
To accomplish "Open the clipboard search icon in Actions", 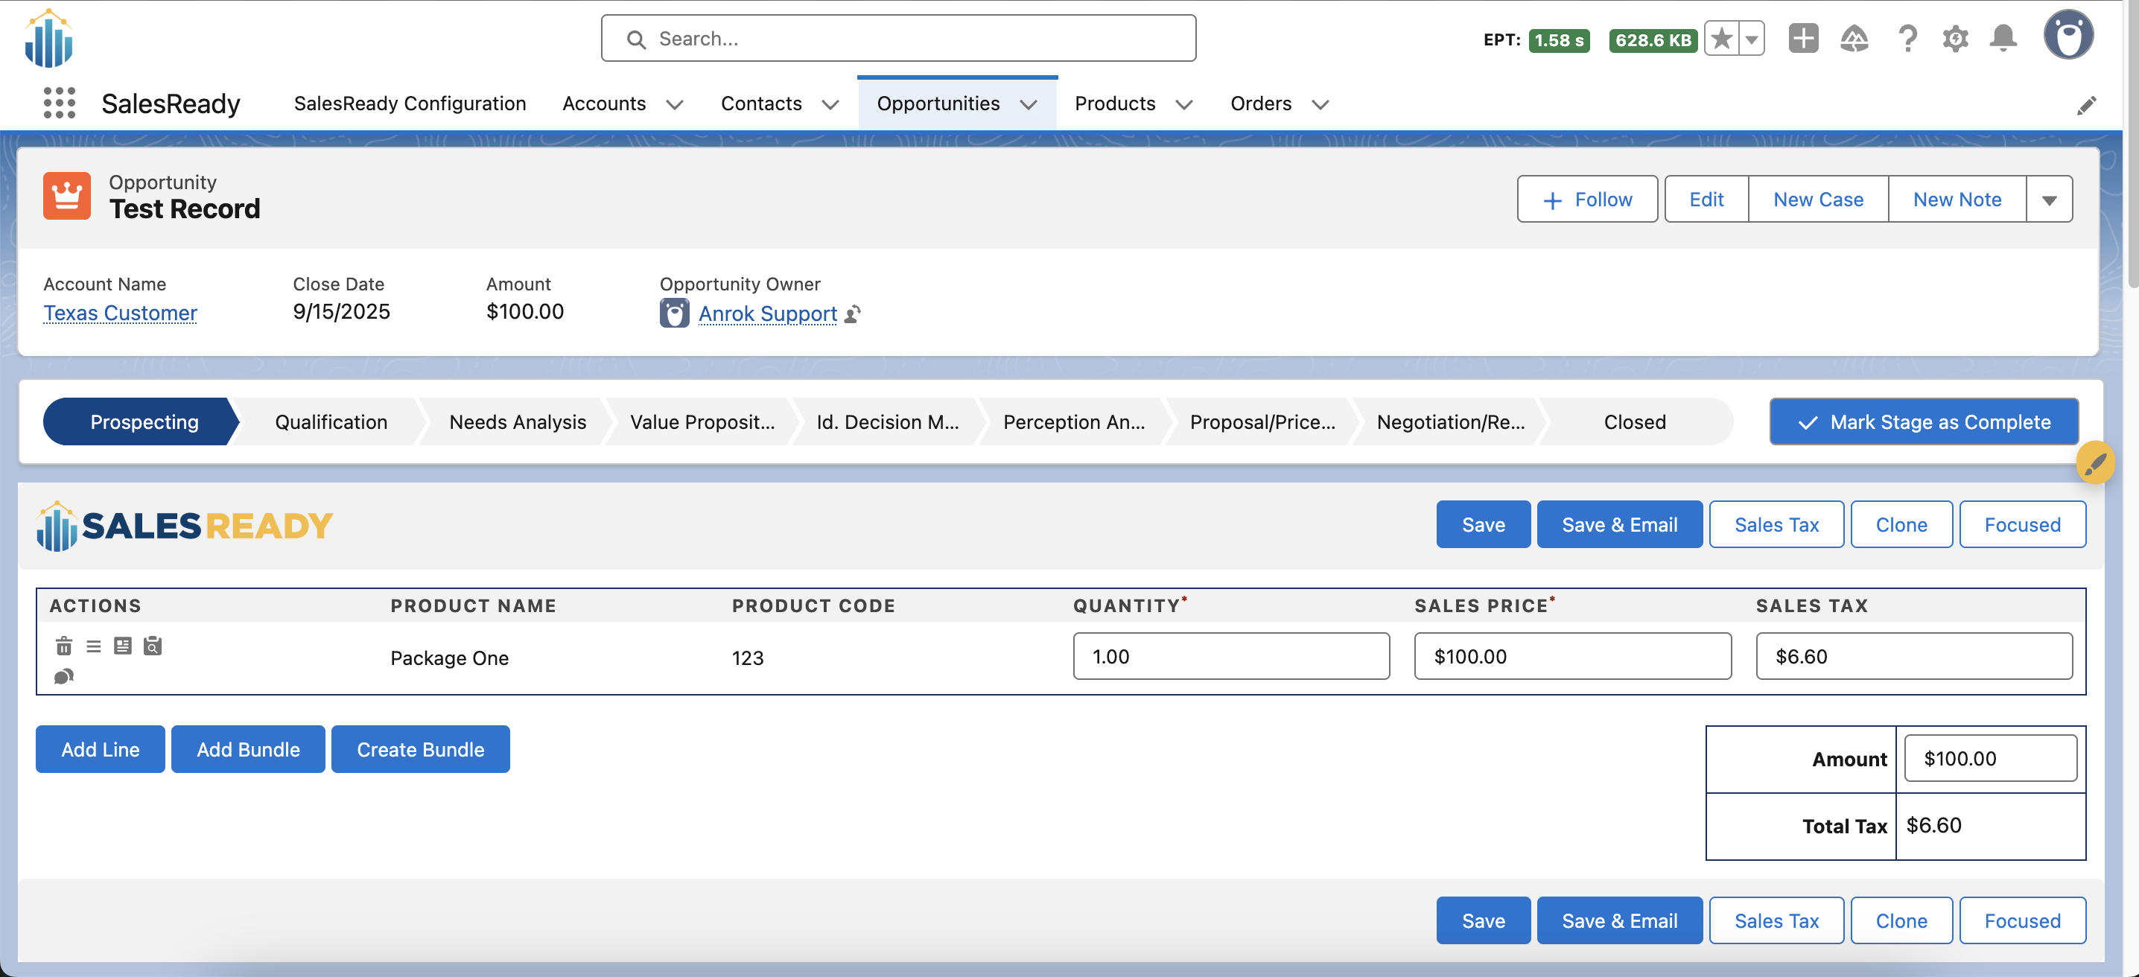I will [x=153, y=646].
